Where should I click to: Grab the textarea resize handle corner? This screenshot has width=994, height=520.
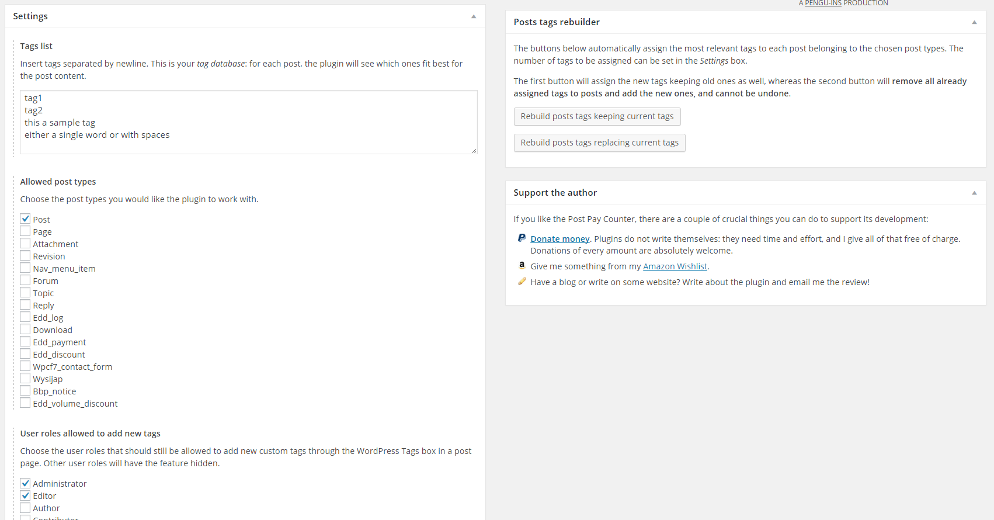[474, 151]
